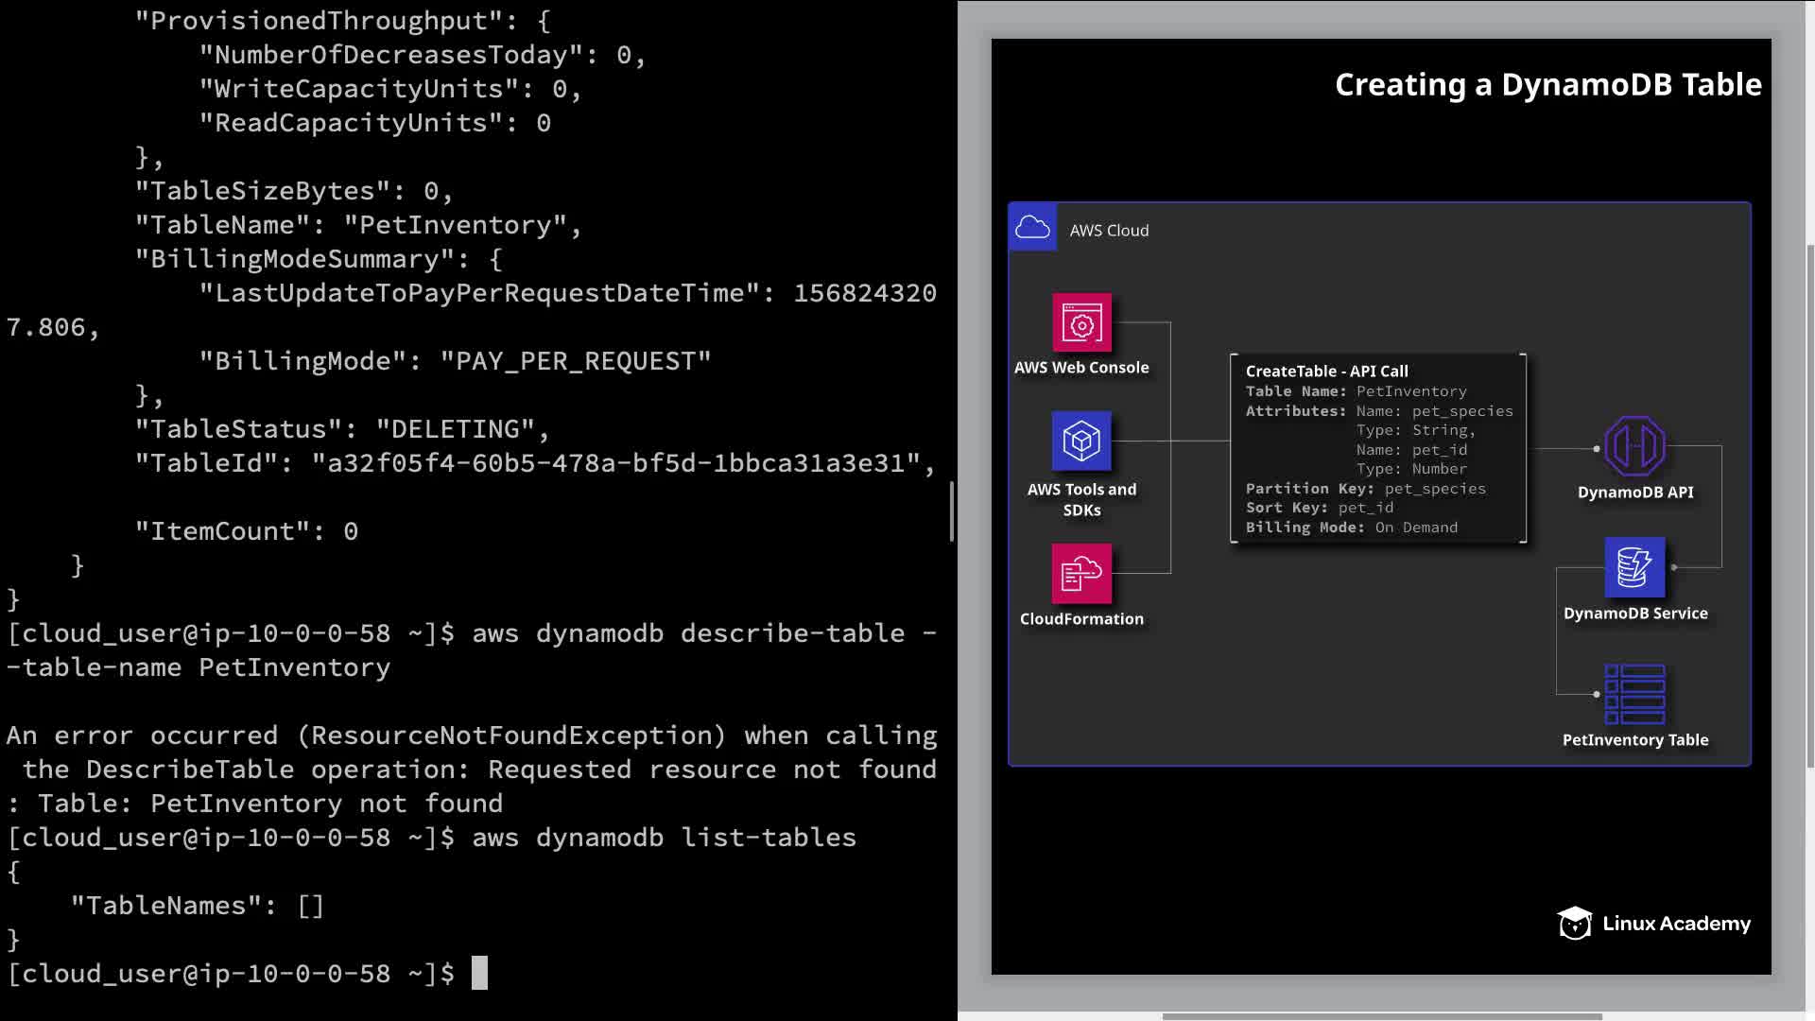Image resolution: width=1815 pixels, height=1021 pixels.
Task: Click the CreateTable API Call box
Action: (1378, 448)
